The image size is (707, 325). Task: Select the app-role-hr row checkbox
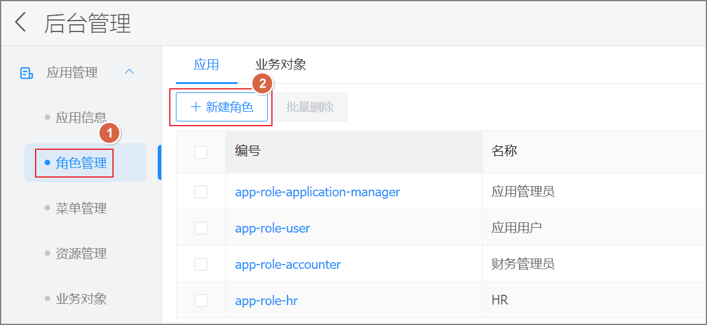tap(201, 301)
